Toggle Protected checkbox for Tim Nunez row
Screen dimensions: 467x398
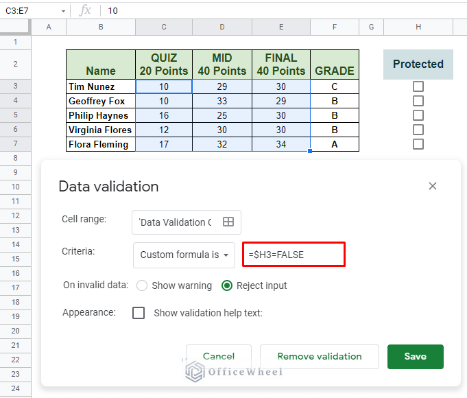pyautogui.click(x=418, y=86)
